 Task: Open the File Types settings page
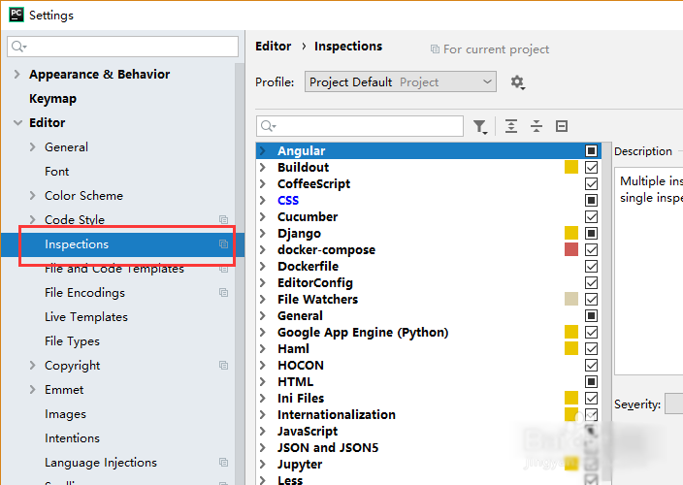coord(72,341)
